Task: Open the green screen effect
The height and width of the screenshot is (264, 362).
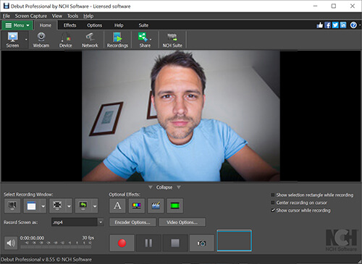Action: 175,205
